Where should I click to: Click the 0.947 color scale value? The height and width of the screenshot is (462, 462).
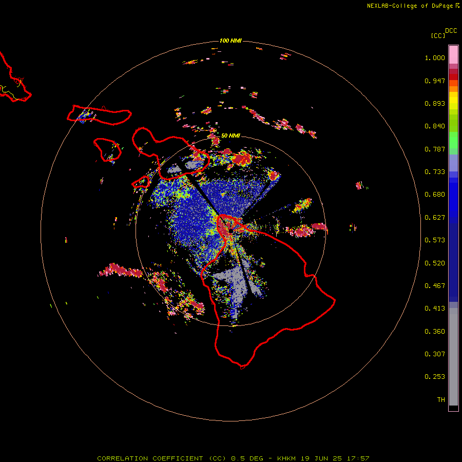(x=435, y=81)
